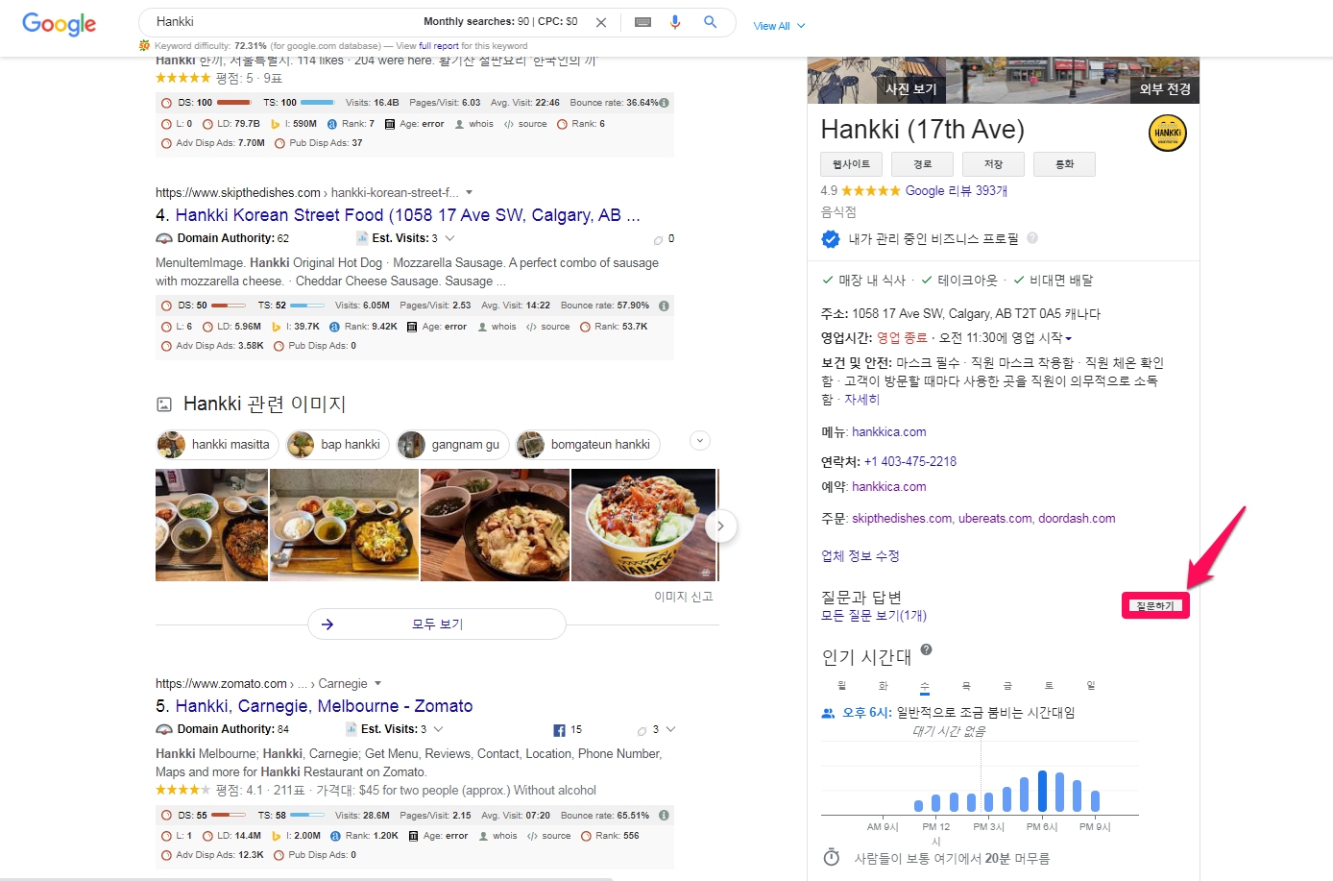Click the full report link

[x=439, y=46]
